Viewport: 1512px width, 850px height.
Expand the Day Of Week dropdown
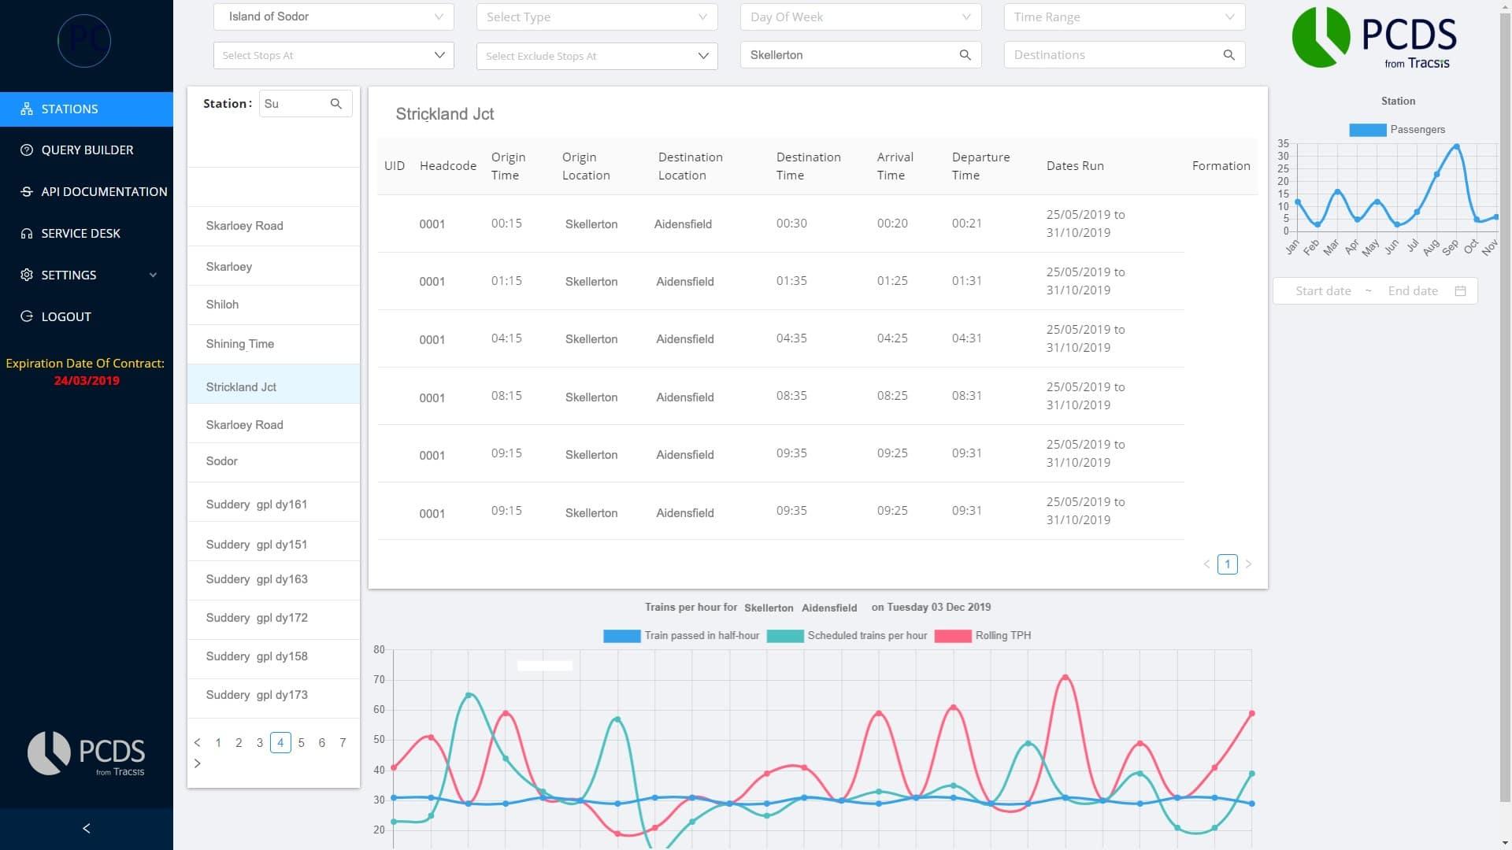860,17
